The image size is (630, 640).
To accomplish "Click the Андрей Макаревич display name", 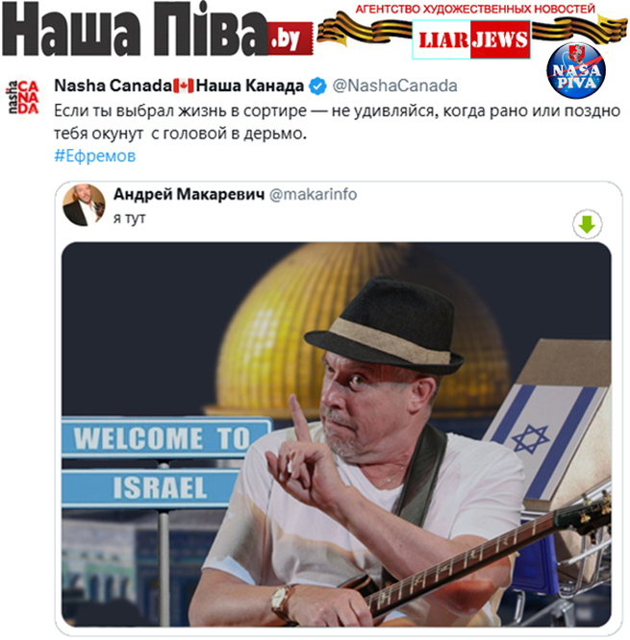I will pos(189,194).
